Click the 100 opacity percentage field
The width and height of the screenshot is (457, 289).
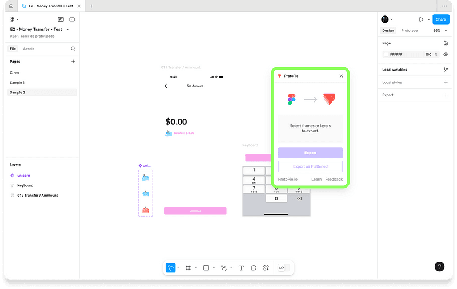tap(428, 54)
